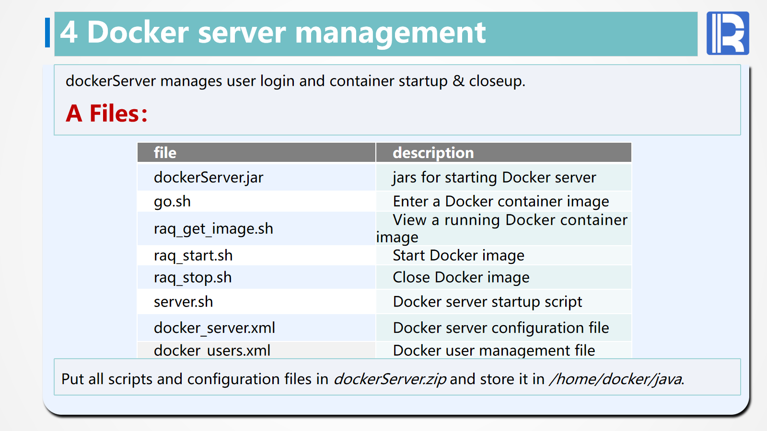Click the blue vertical bar beside title
767x431 pixels.
[47, 33]
